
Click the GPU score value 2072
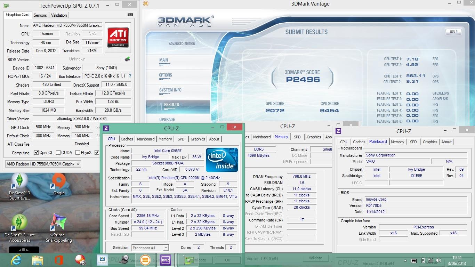[x=275, y=111]
